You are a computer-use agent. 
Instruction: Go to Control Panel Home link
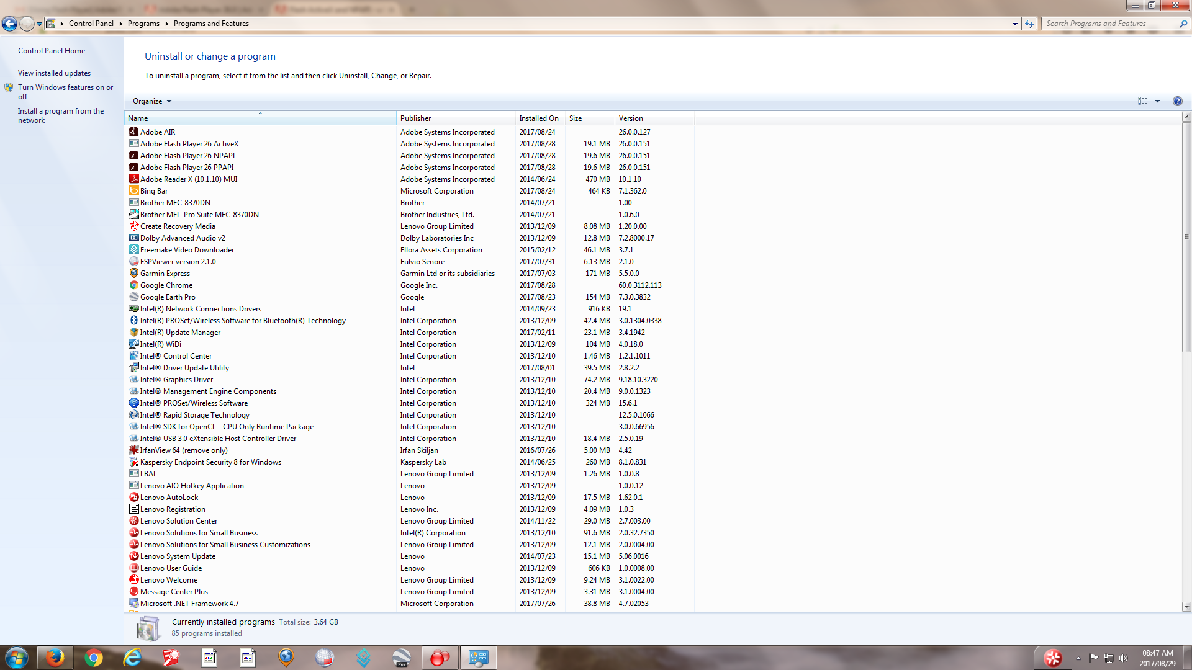tap(52, 51)
